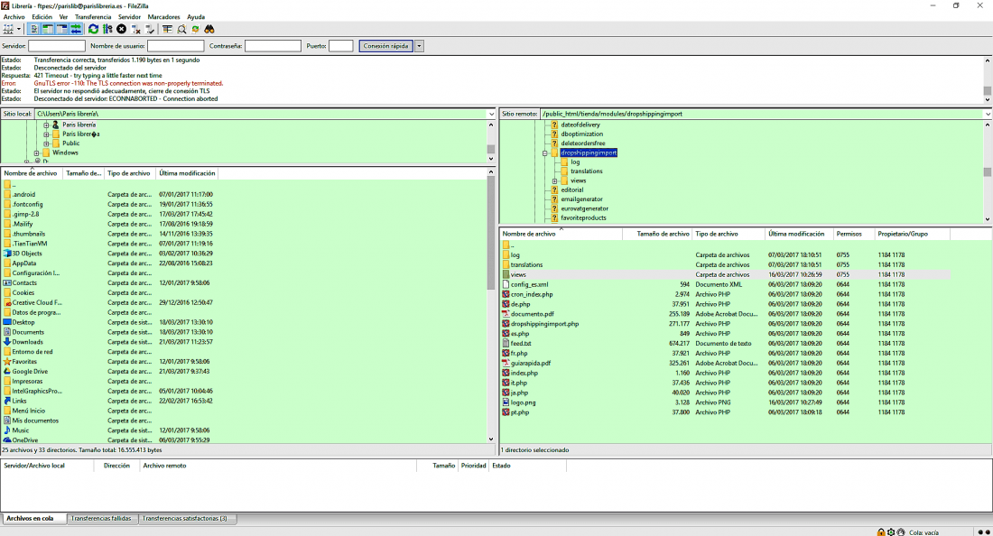Screen dimensions: 993x536
Task: Click the Servidor input field
Action: click(x=57, y=46)
